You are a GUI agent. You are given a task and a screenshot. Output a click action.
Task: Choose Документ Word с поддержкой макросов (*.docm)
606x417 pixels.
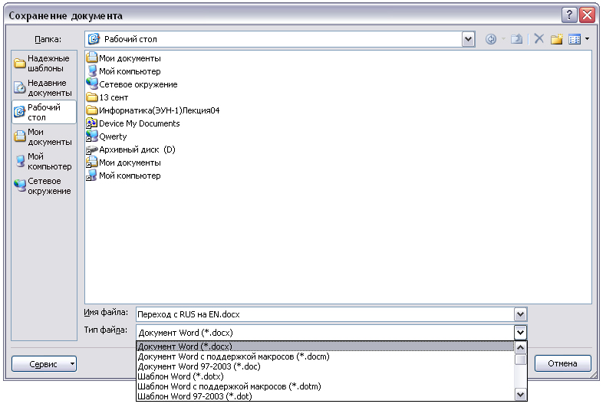coord(325,356)
